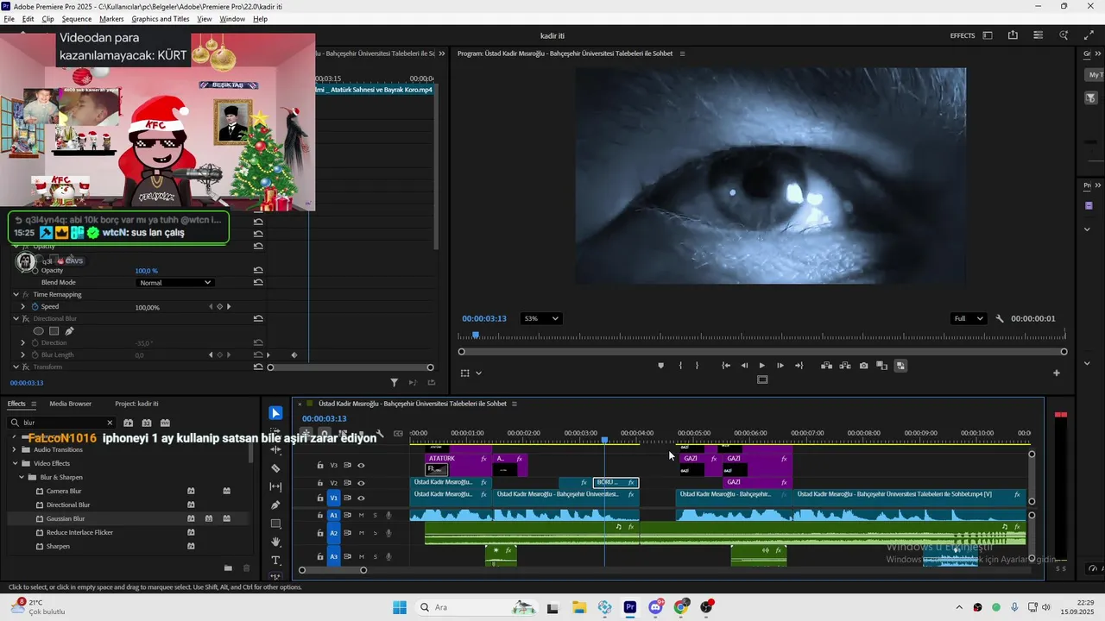Create new custom bin in Effects panel

(228, 568)
